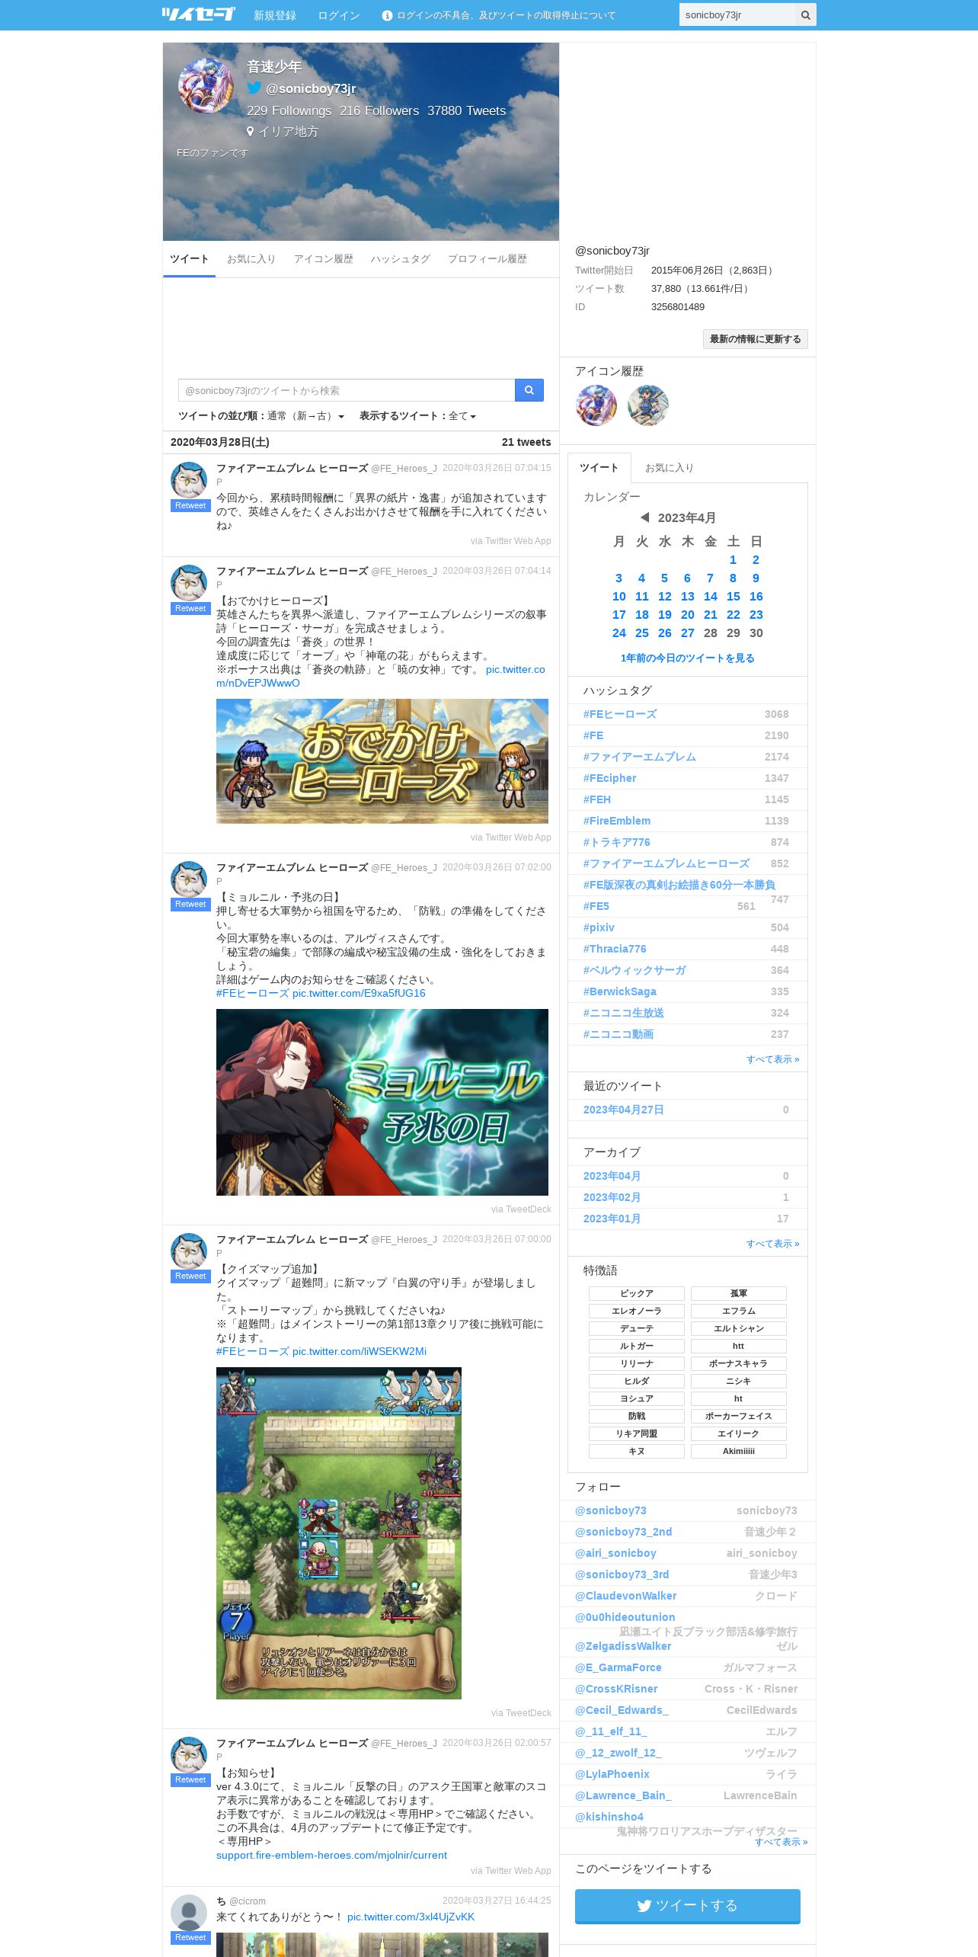Open 1年前の今日のツイートを見る link
The height and width of the screenshot is (1957, 978).
[x=687, y=658]
